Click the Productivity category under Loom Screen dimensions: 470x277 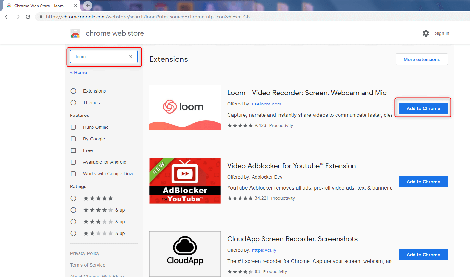pos(281,125)
